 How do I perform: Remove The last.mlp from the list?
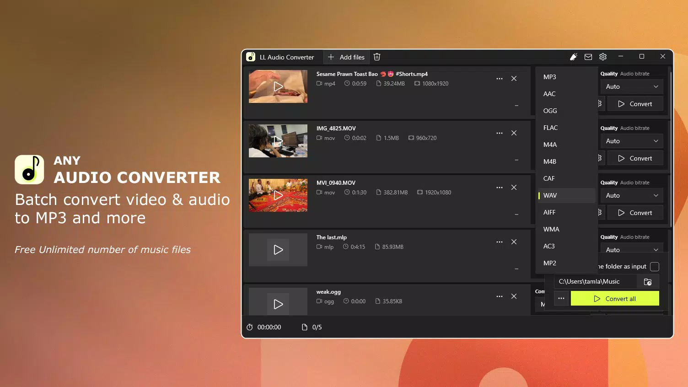click(514, 242)
